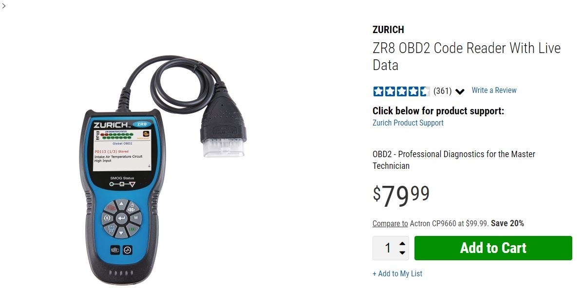Increase quantity with the up arrow
This screenshot has width=582, height=288.
point(402,244)
